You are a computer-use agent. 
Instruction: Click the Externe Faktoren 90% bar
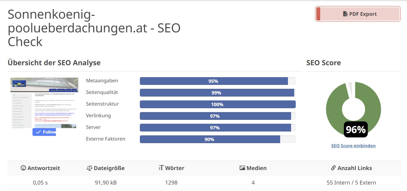(218, 139)
